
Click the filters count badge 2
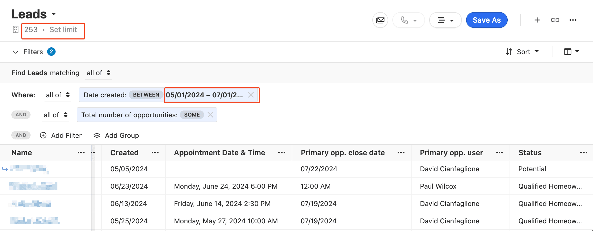click(51, 52)
